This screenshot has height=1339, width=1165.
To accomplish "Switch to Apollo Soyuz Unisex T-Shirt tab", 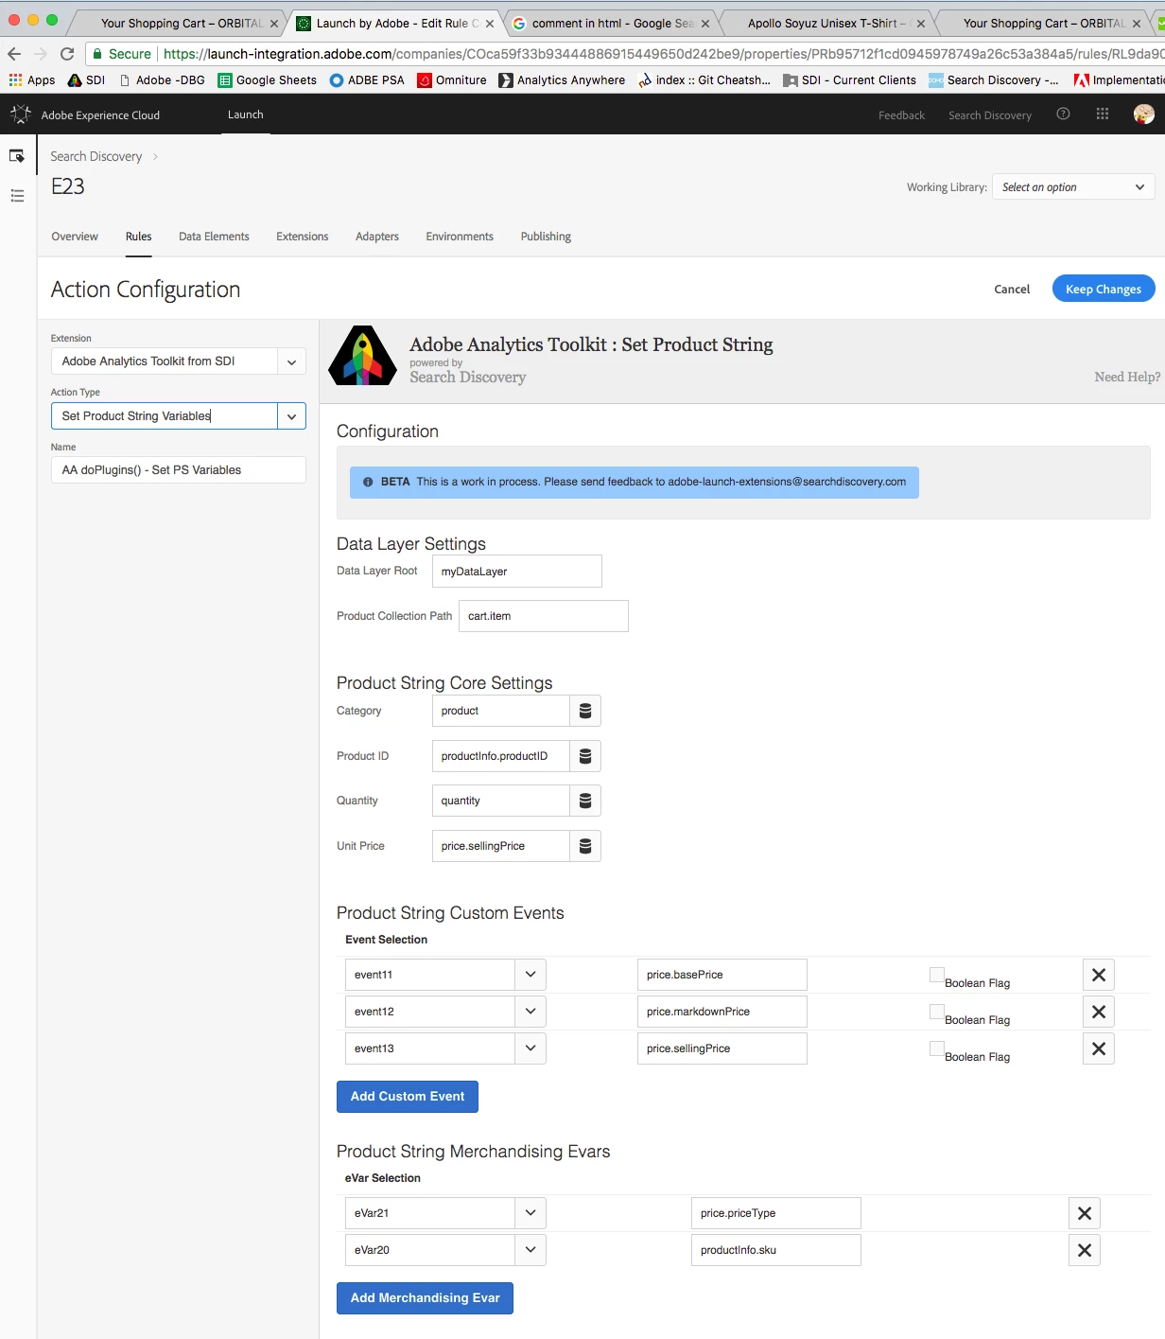I will (x=827, y=24).
